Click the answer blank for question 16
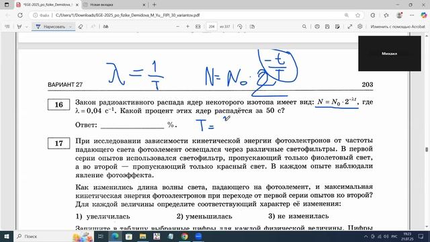Screen dimensions: 430x242 click(132, 126)
